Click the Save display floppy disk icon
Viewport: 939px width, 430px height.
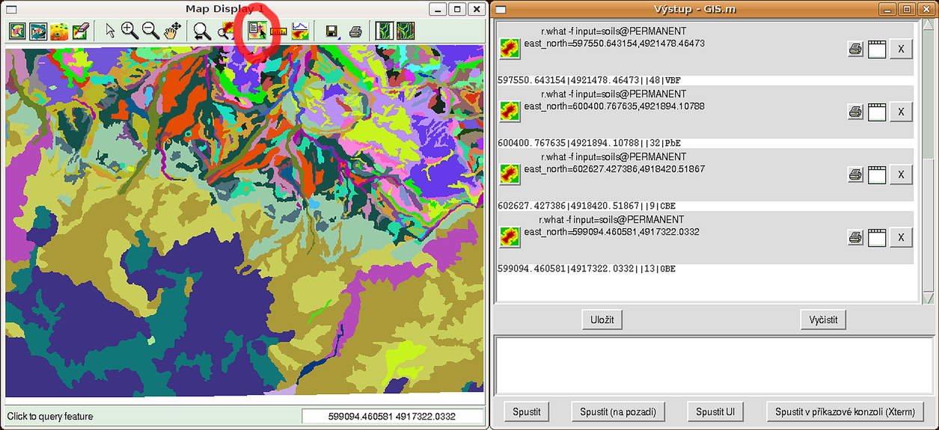click(x=331, y=31)
